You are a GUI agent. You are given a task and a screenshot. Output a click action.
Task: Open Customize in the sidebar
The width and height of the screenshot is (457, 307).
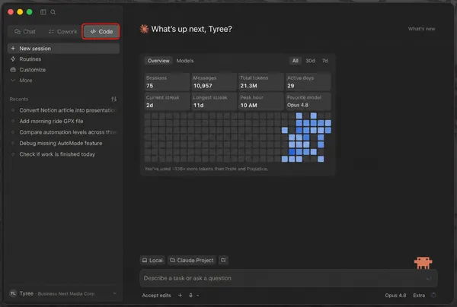(x=32, y=70)
